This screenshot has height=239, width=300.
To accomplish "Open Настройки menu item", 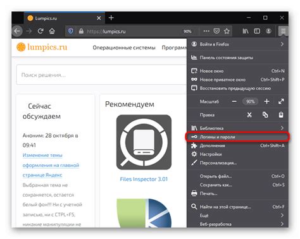I will 237,154.
